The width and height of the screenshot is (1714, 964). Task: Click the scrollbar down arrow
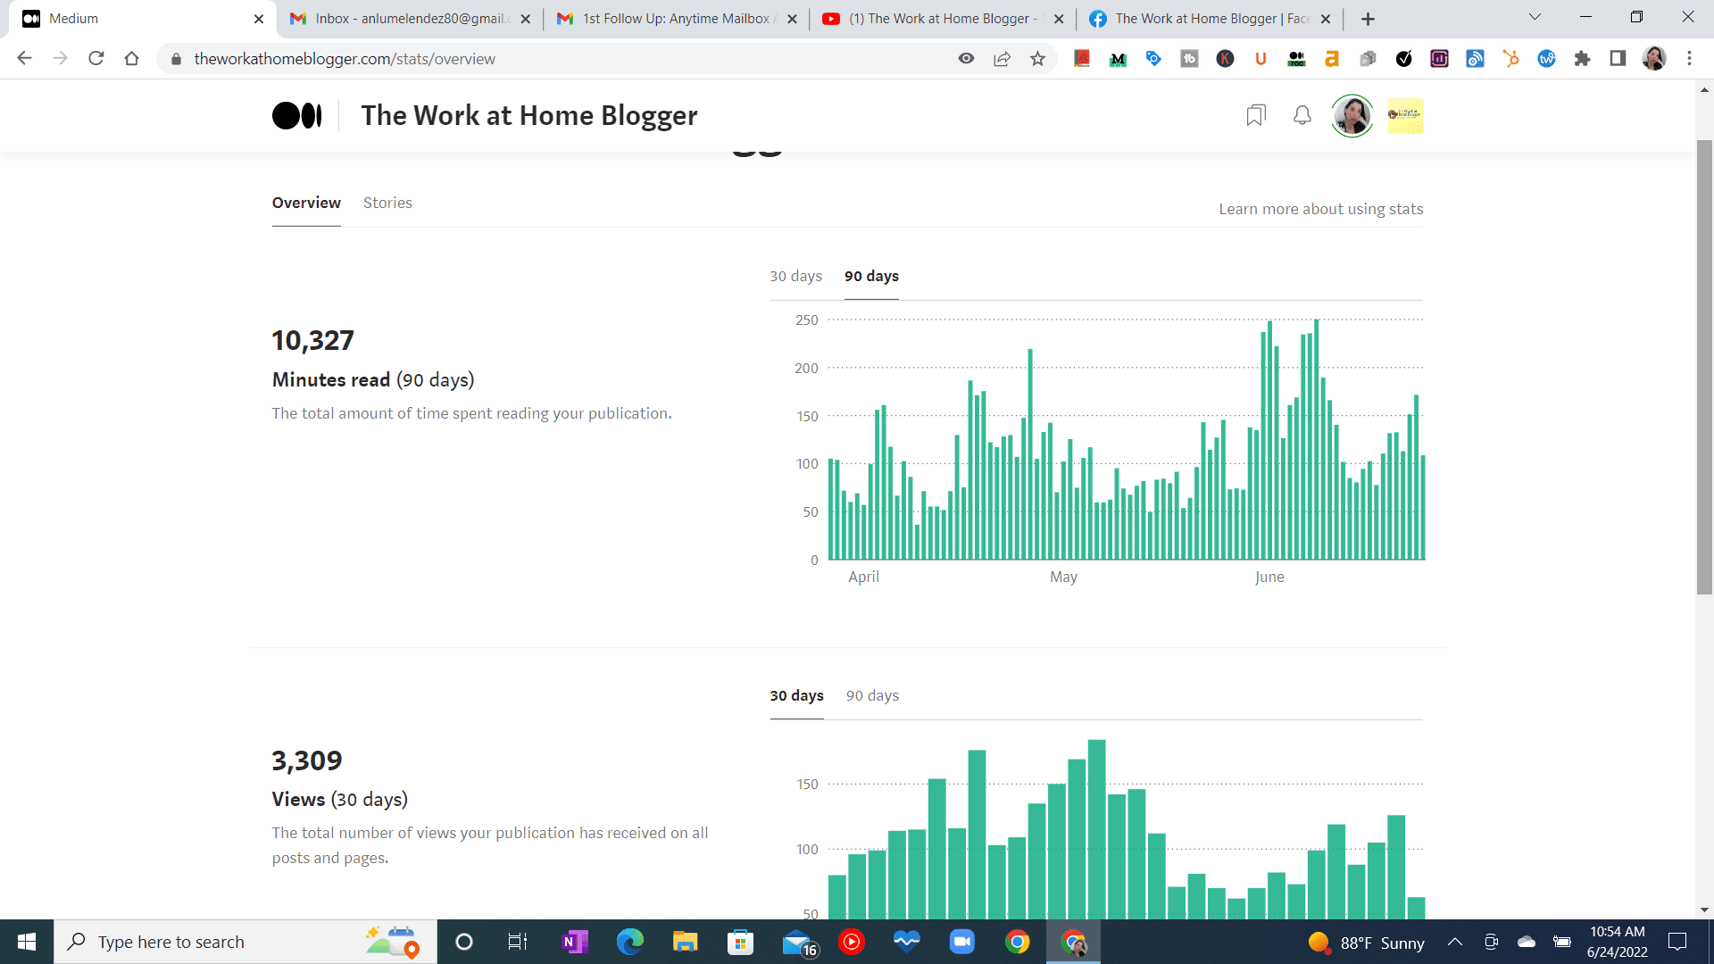coord(1704,910)
